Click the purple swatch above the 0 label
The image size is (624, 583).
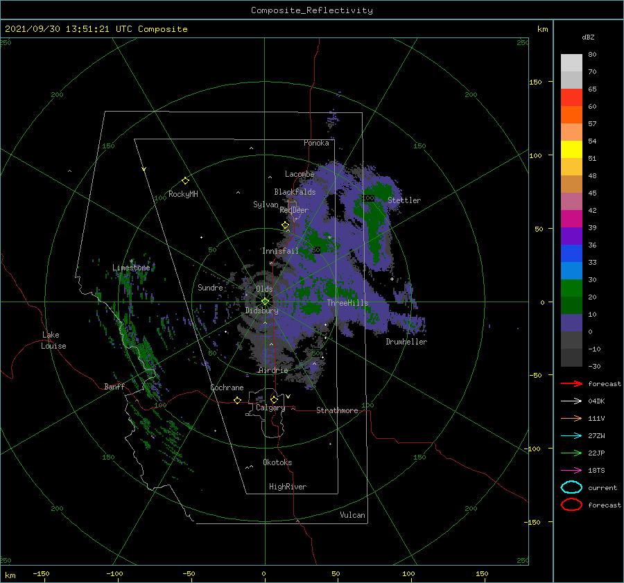571,322
